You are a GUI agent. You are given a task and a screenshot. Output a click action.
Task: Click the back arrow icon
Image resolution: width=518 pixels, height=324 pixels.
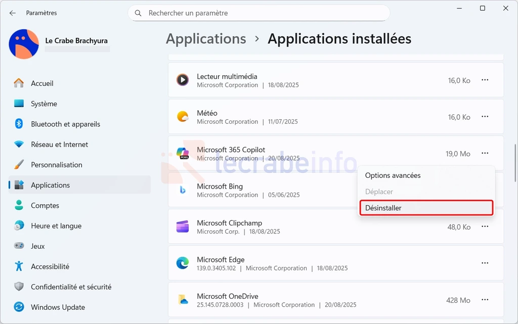[13, 13]
